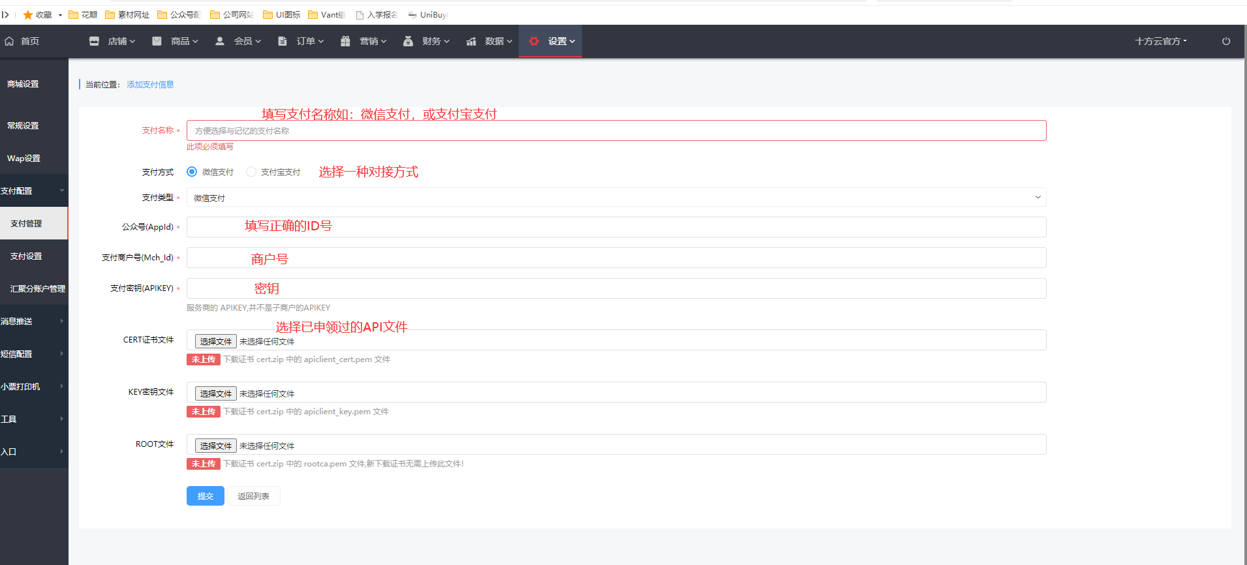Click the star favorites icon in bookmarks bar

28,14
